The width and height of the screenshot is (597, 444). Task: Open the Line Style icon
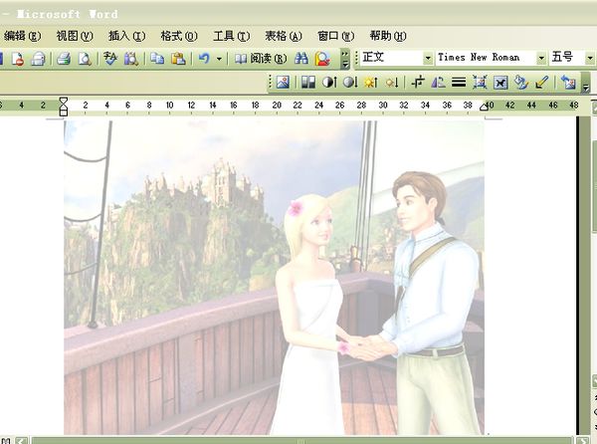[x=459, y=83]
